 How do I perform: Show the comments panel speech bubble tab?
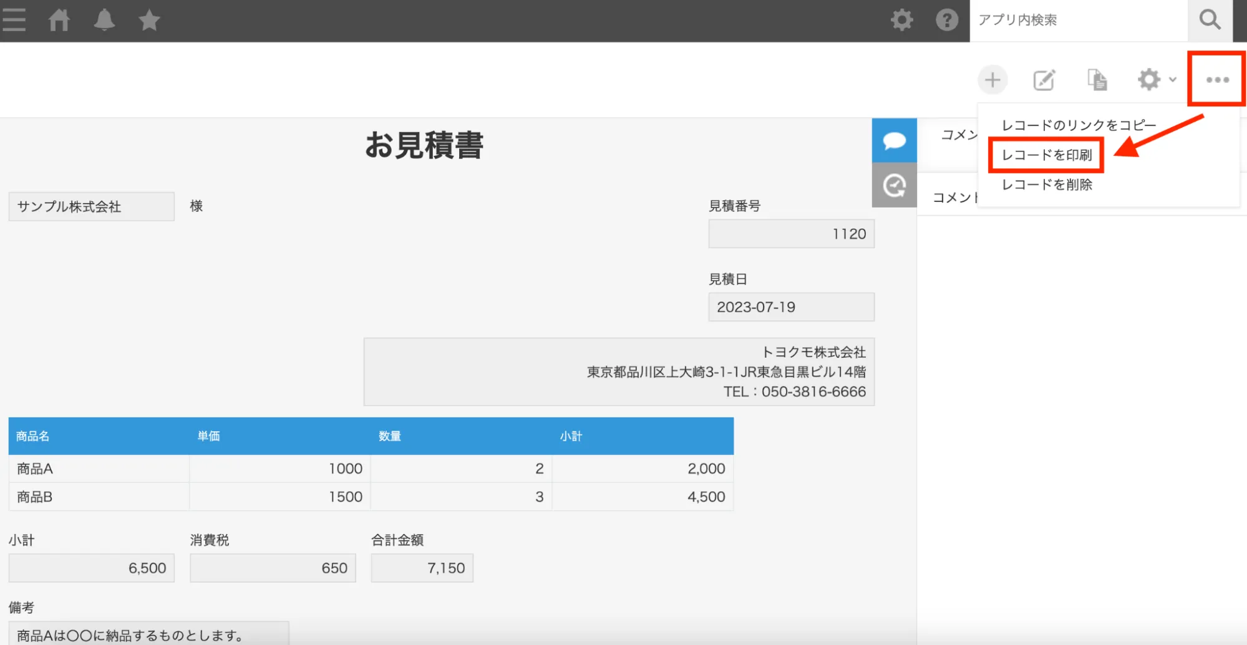pos(894,140)
